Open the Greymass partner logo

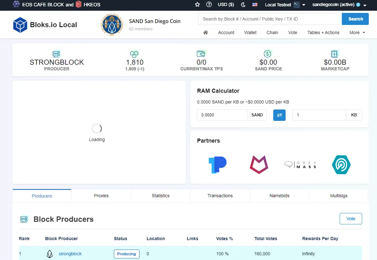click(300, 165)
